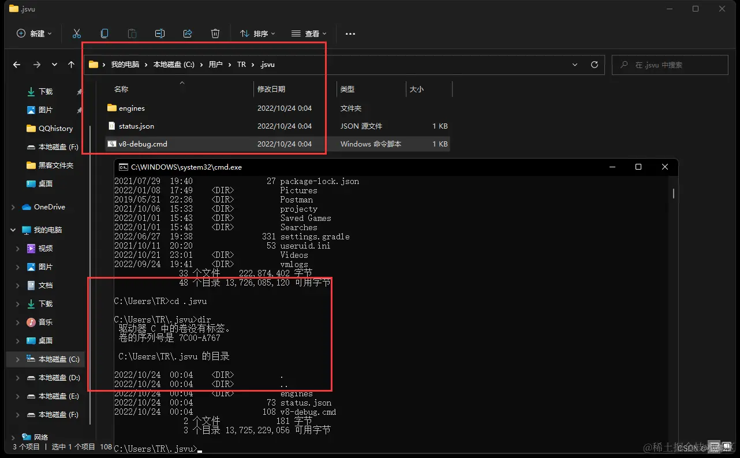Click the search box 在 .jsvu 中搜索
The image size is (740, 458).
[x=670, y=65]
